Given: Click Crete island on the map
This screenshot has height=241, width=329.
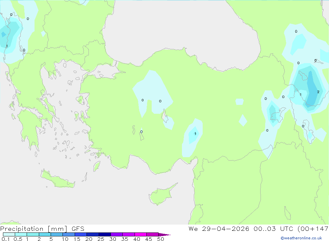Looking at the screenshot, I should [57, 179].
